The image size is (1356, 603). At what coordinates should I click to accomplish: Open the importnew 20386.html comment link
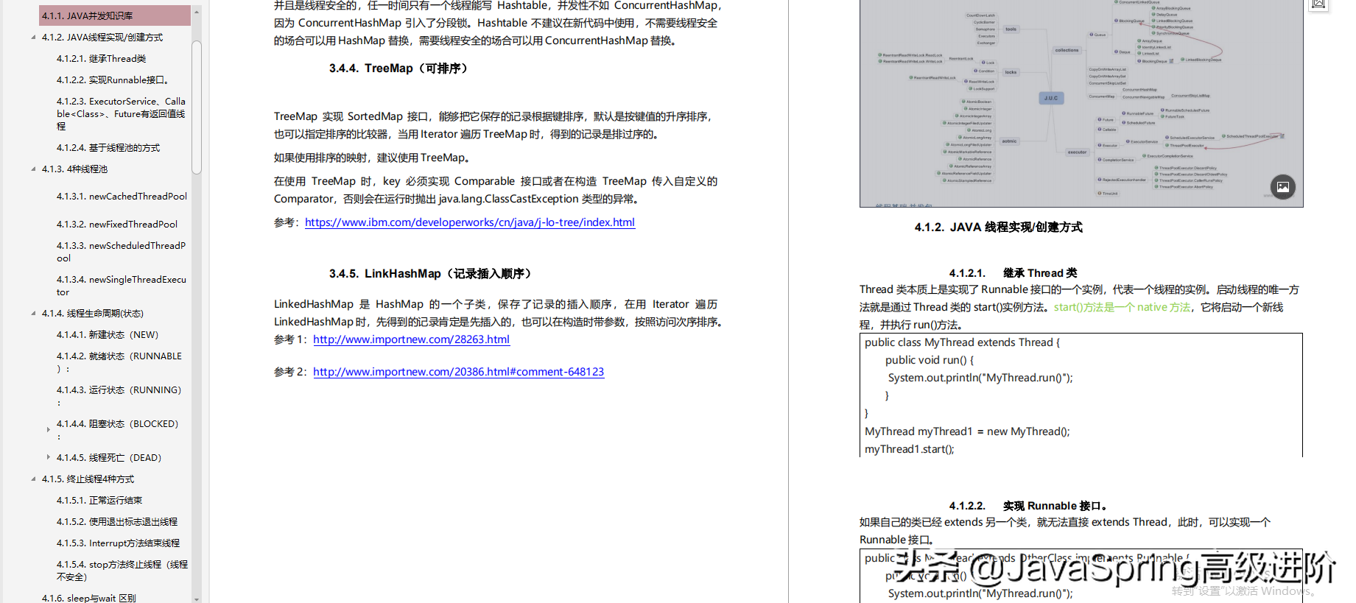(x=458, y=372)
